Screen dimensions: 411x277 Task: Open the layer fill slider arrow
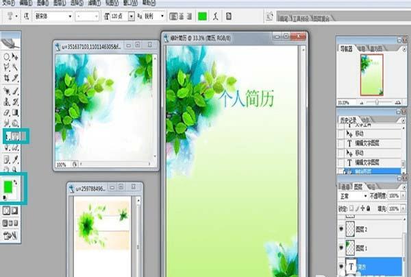(x=403, y=209)
